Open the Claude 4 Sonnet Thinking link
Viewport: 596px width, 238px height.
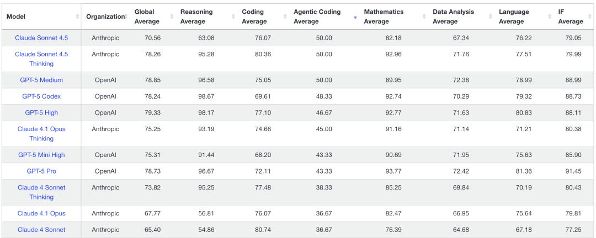pyautogui.click(x=41, y=192)
